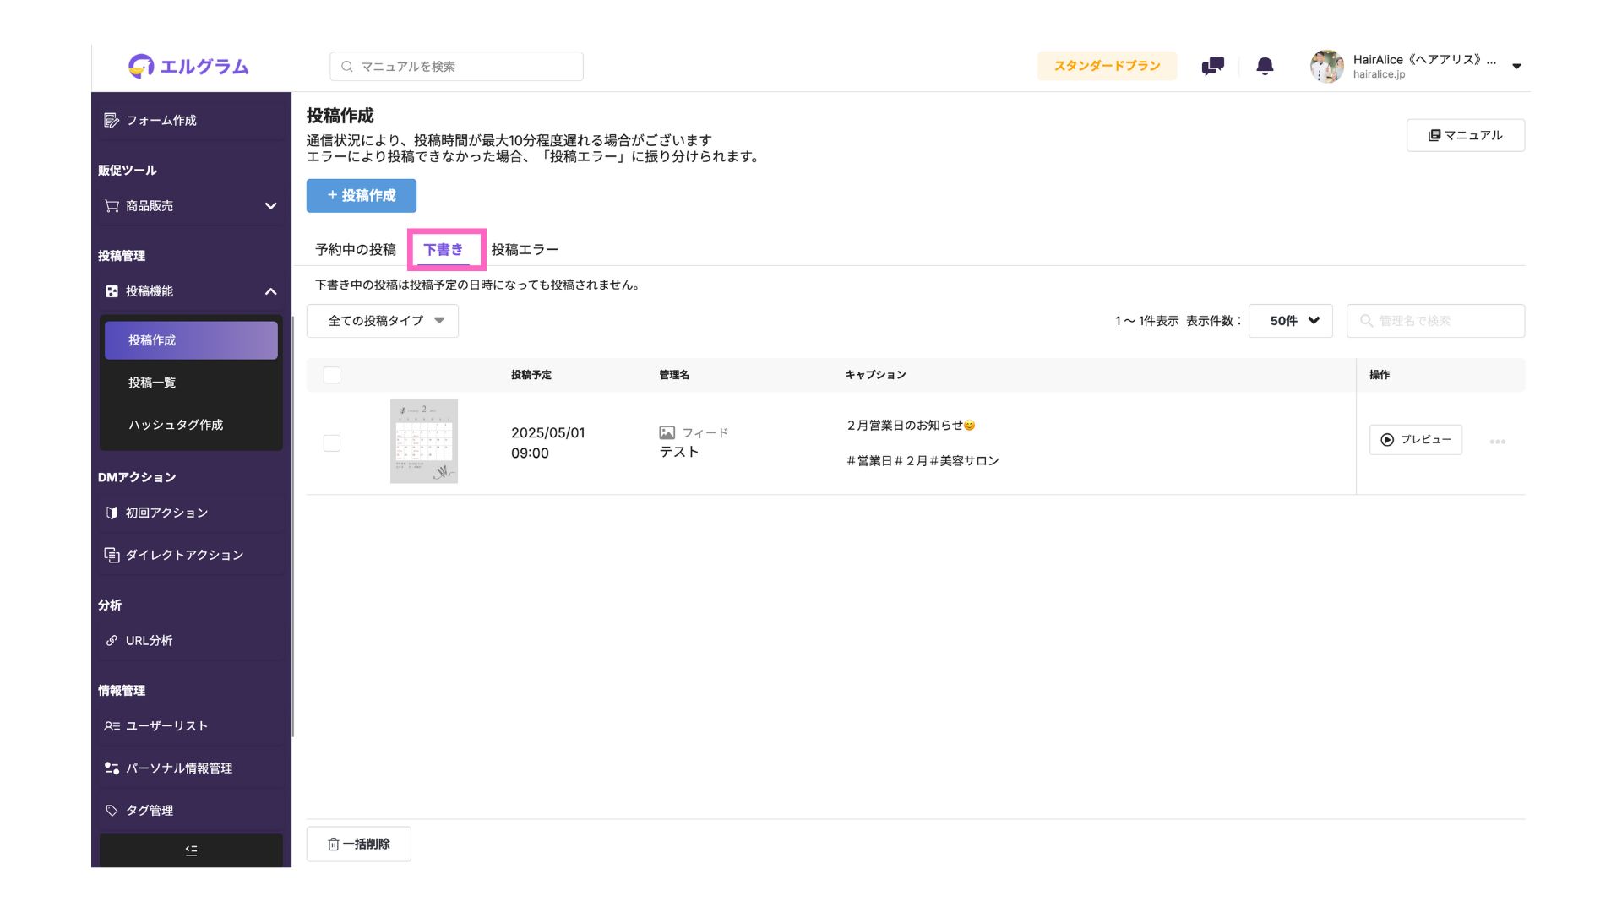1622x912 pixels.
Task: Click the ユーザーリスト icon
Action: pos(112,725)
